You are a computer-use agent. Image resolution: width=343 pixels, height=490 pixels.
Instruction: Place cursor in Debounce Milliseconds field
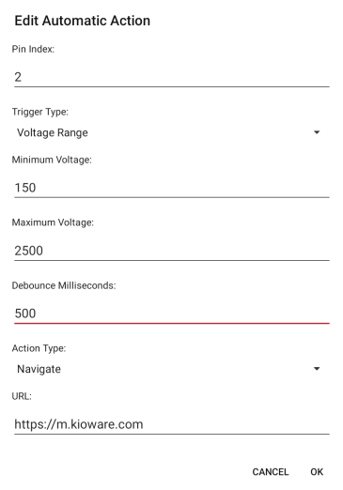172,314
